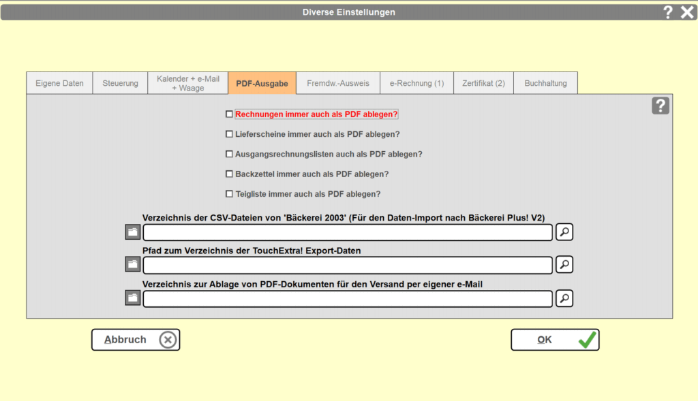Switch to the 'Eigene Daten' tab

pyautogui.click(x=59, y=83)
